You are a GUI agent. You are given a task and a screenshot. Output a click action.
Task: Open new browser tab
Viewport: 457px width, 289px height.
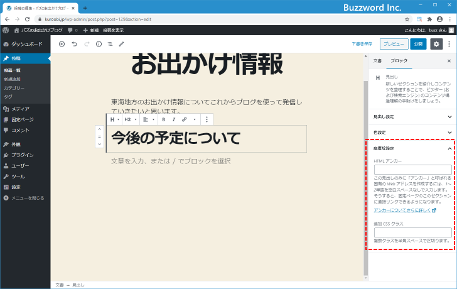click(x=85, y=8)
